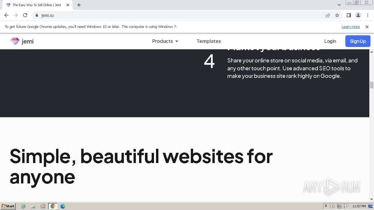Image resolution: width=374 pixels, height=210 pixels.
Task: Expand the Products dropdown menu
Action: point(165,41)
